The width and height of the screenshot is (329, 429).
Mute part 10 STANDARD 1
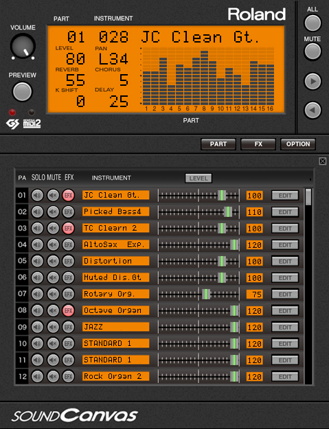(x=53, y=343)
